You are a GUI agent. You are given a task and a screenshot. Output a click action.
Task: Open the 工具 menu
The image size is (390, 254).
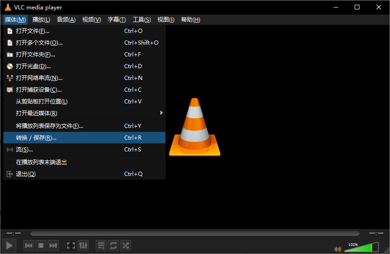tap(142, 19)
